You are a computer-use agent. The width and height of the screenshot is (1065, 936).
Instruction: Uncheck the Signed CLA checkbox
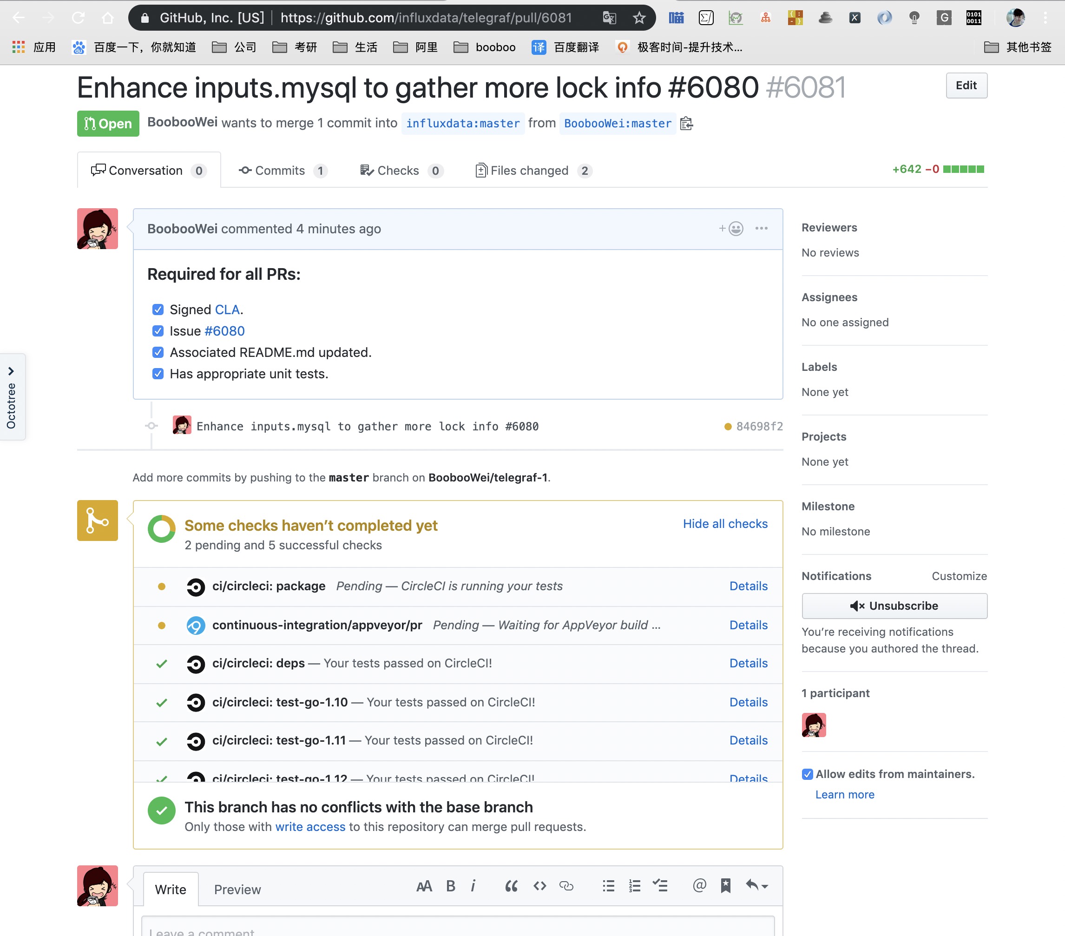158,310
